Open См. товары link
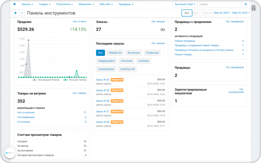Screen dimensions: 261x163 click(79, 93)
